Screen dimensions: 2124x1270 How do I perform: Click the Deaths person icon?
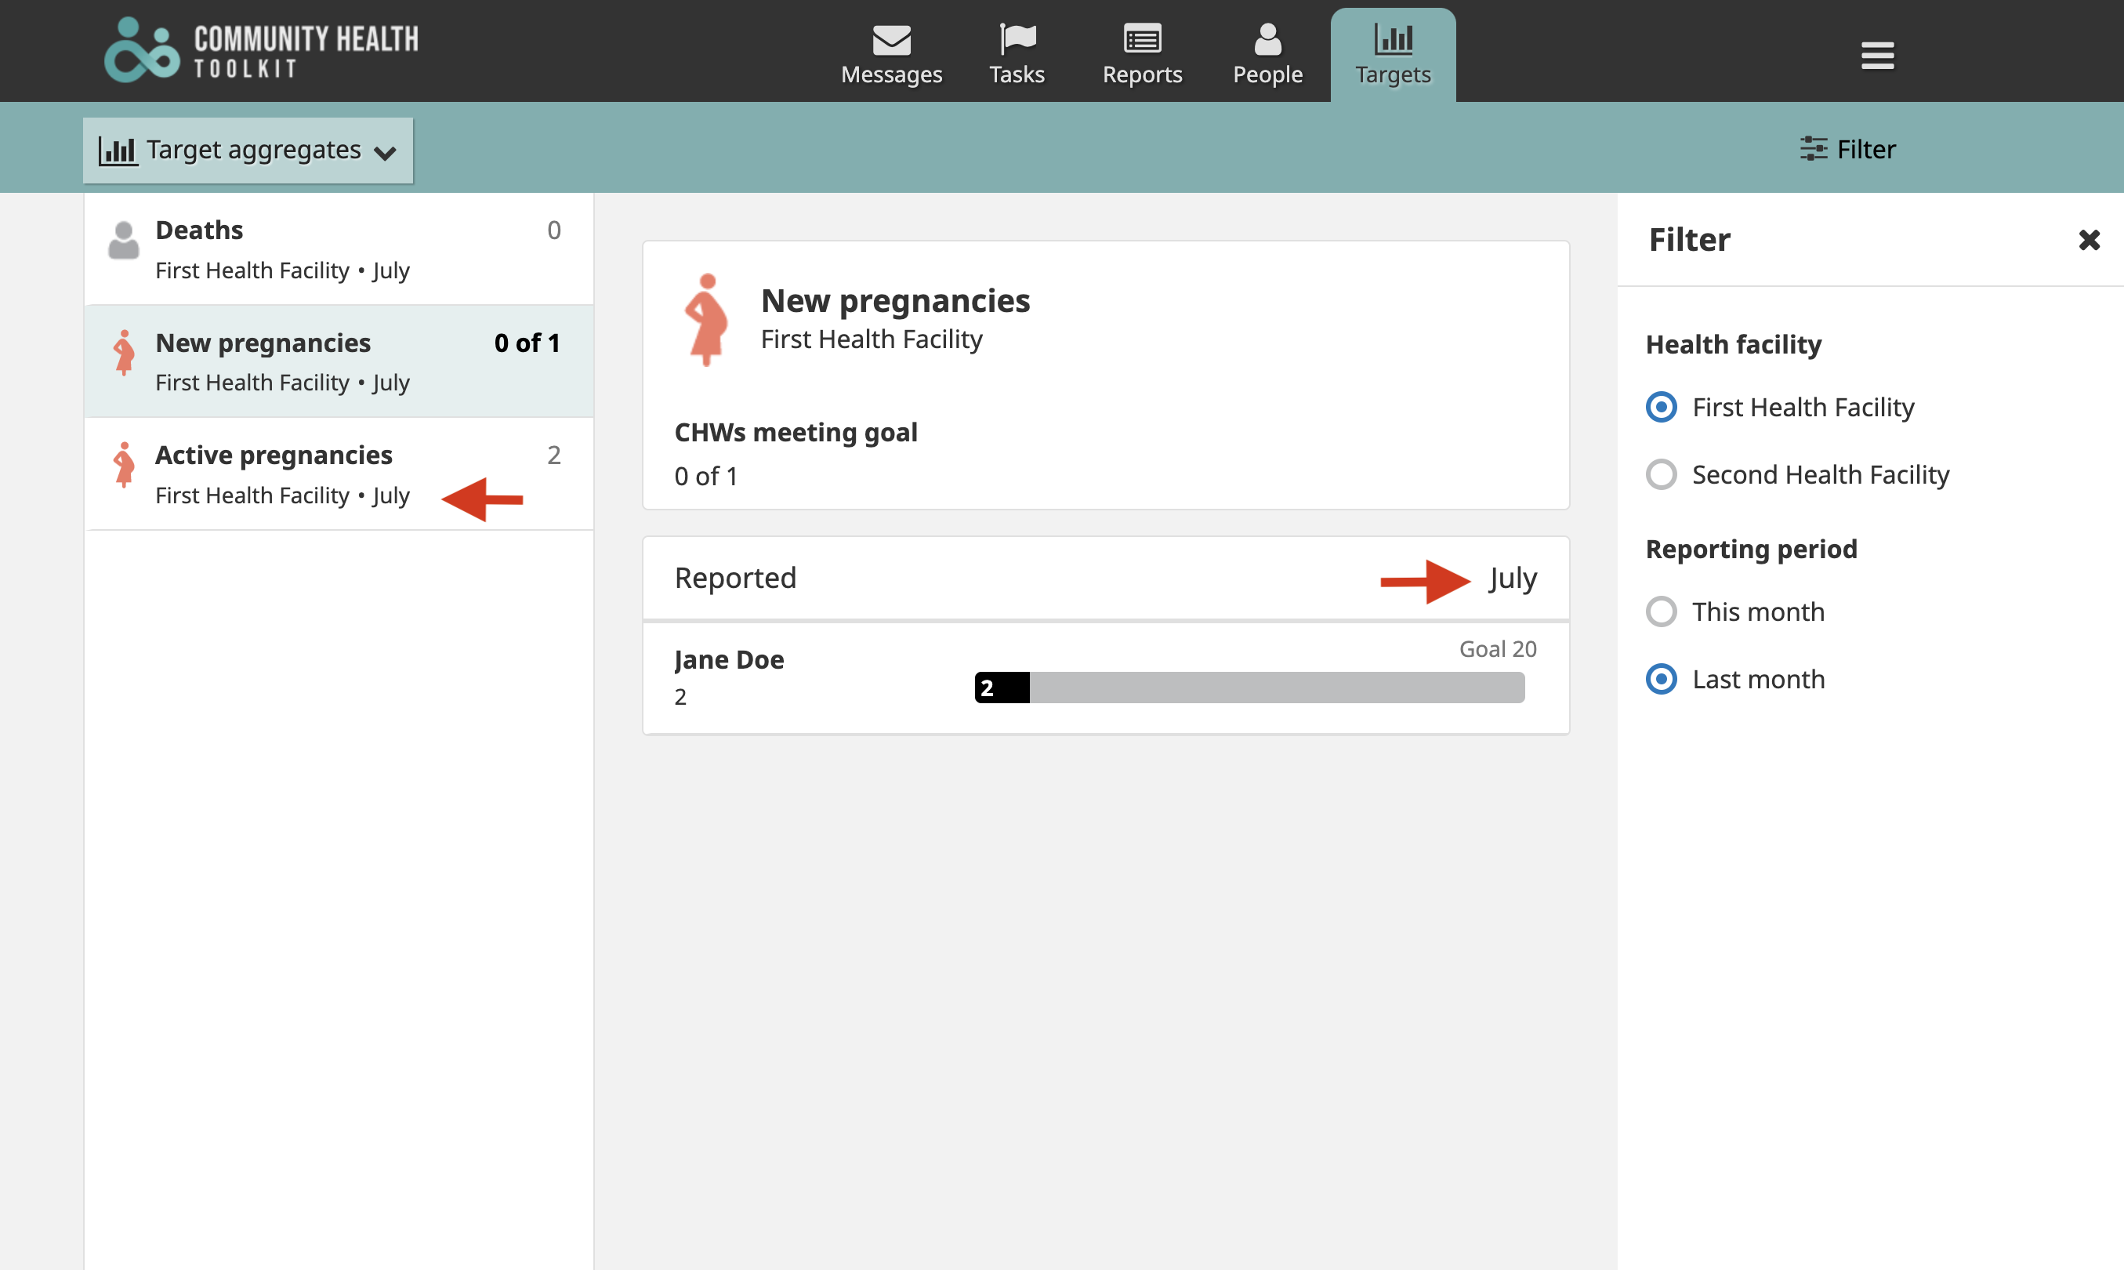[x=124, y=241]
